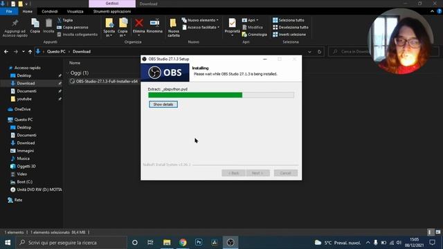The image size is (443, 249).
Task: Go forward with the navigation arrow
Action: 15,52
